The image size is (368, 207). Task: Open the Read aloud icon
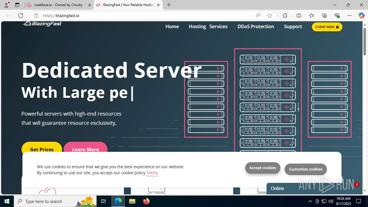pyautogui.click(x=258, y=16)
